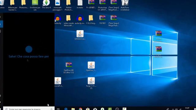Open the 'Adobe Photosh...' folder
The width and height of the screenshot is (196, 110).
coord(69,3)
